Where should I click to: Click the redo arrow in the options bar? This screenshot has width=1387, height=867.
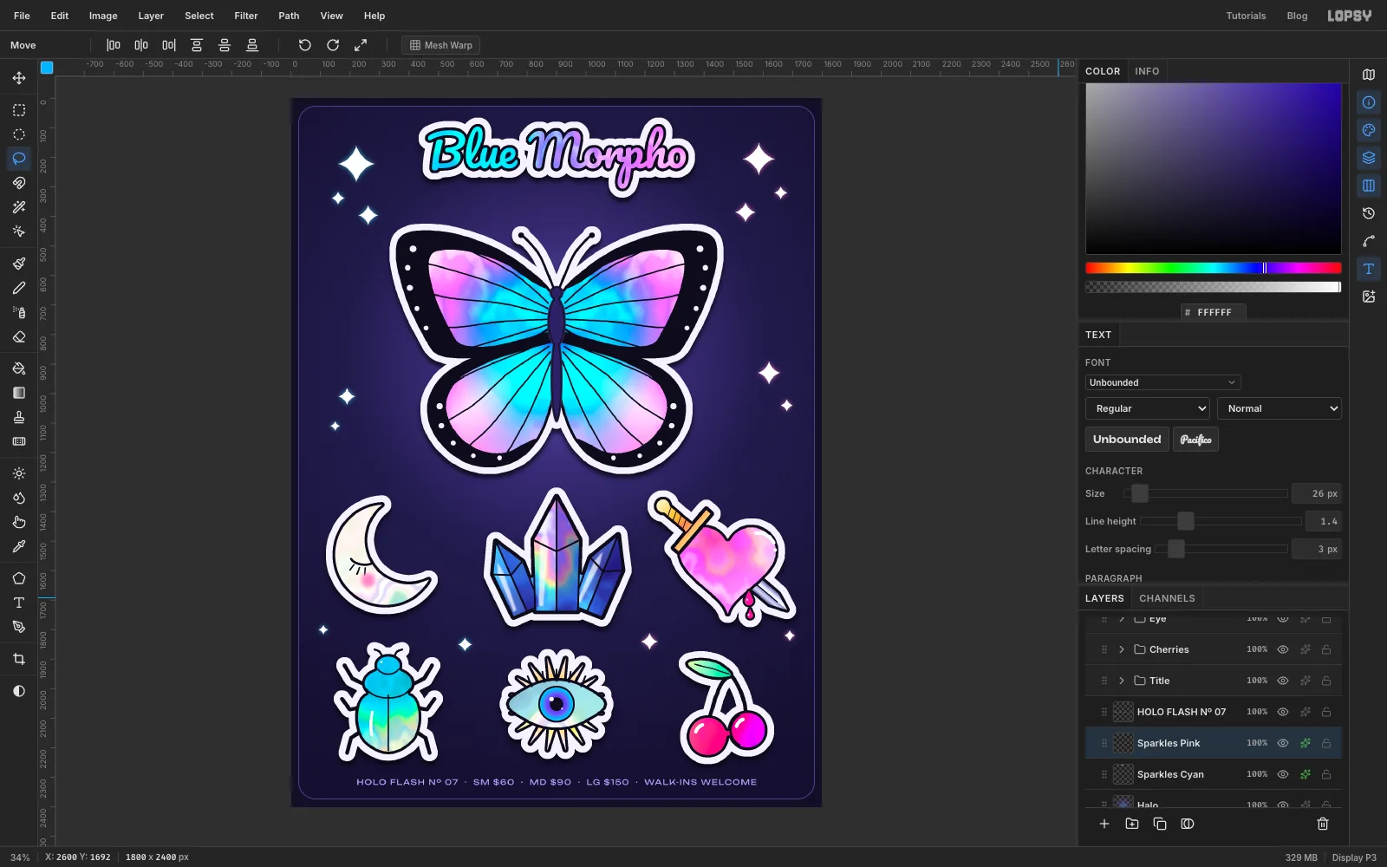pyautogui.click(x=333, y=45)
